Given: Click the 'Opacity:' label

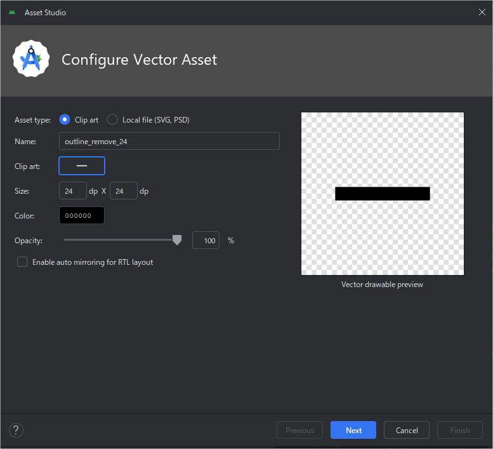Looking at the screenshot, I should (x=29, y=241).
